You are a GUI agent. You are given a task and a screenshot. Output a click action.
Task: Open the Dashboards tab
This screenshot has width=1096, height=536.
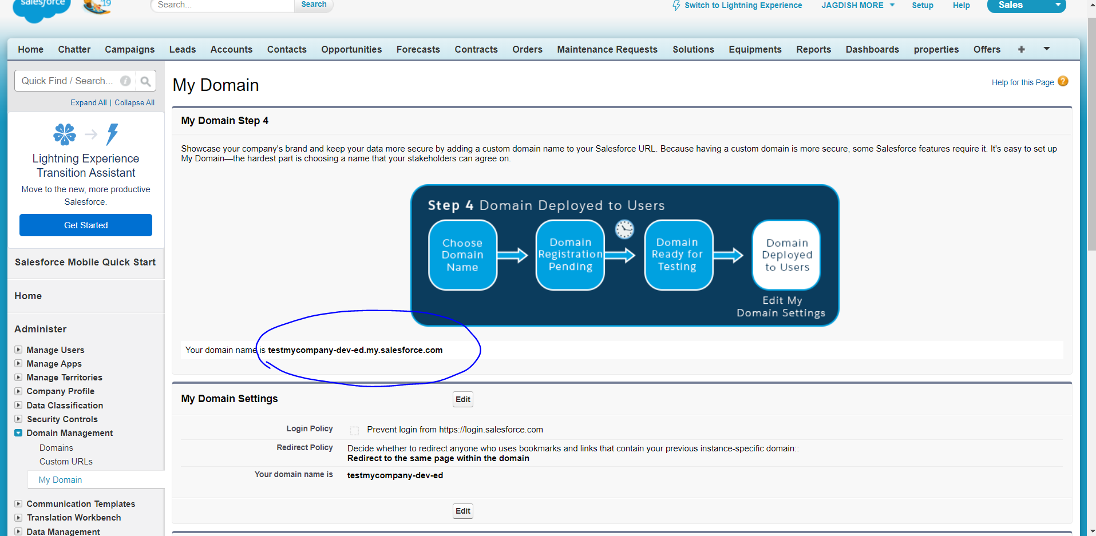tap(872, 49)
